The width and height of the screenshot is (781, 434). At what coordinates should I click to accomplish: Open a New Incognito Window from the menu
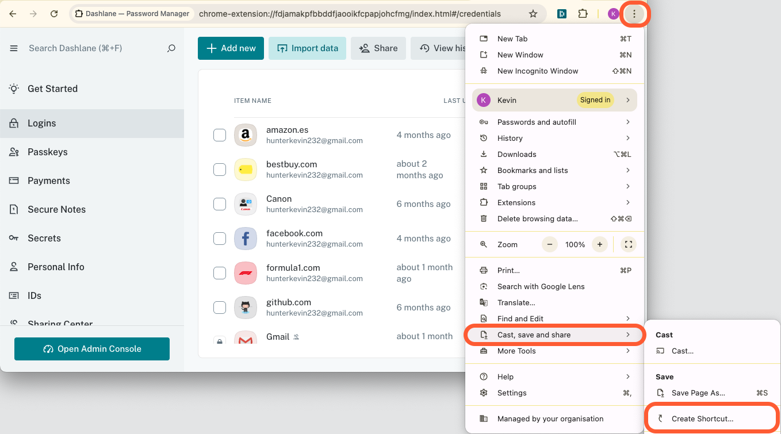(538, 71)
